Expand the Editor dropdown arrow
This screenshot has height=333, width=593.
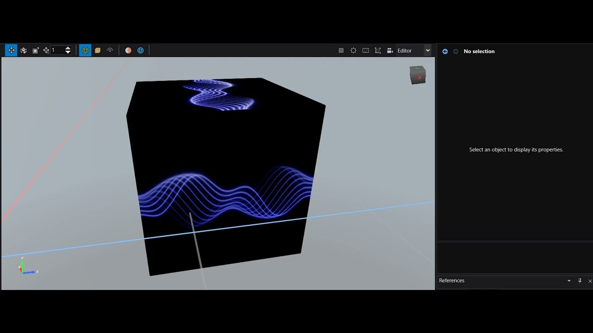click(428, 50)
